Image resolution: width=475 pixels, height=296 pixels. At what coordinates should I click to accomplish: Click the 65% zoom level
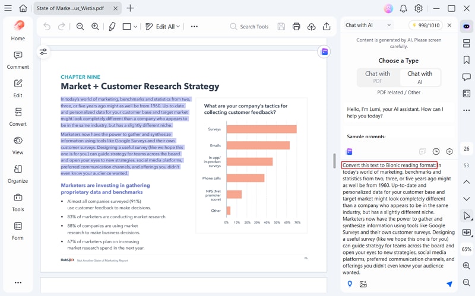[467, 249]
